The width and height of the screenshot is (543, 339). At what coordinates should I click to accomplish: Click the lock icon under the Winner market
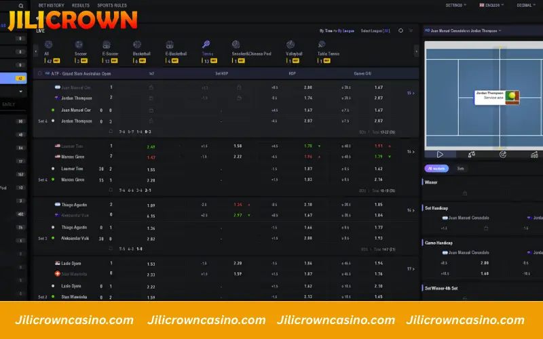465,193
